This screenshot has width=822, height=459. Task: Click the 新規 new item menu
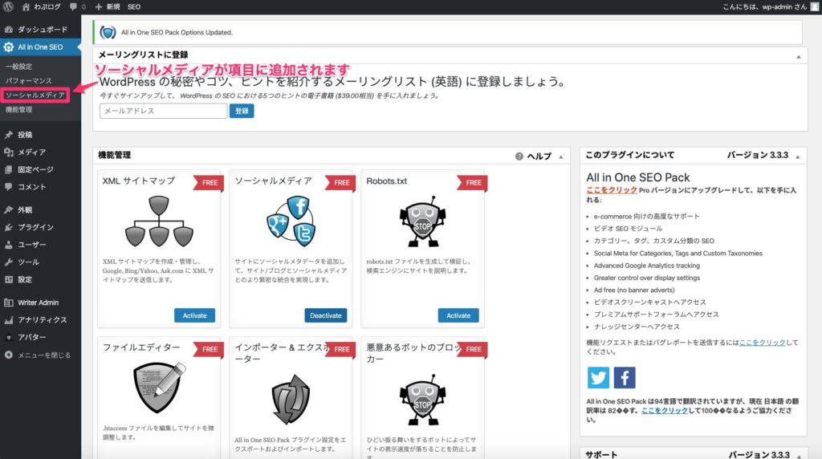coord(108,6)
